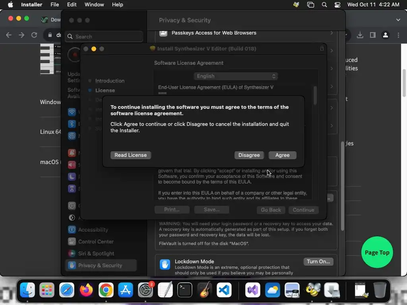Open the Help menu

click(117, 5)
